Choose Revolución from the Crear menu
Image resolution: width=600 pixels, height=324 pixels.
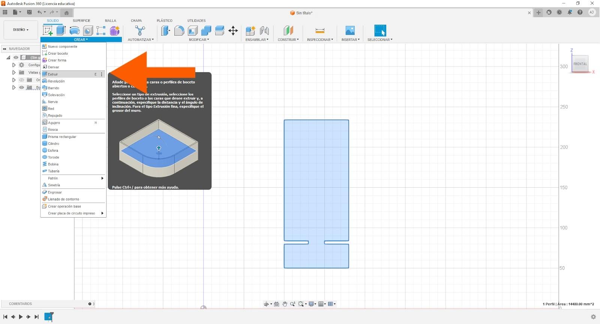tap(73, 81)
